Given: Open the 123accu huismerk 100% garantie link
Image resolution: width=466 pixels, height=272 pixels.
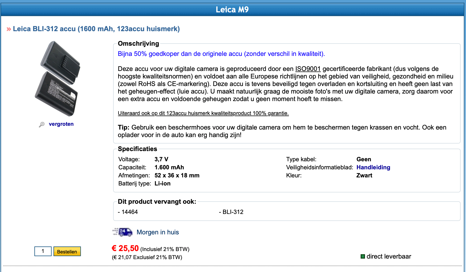Looking at the screenshot, I should 203,113.
